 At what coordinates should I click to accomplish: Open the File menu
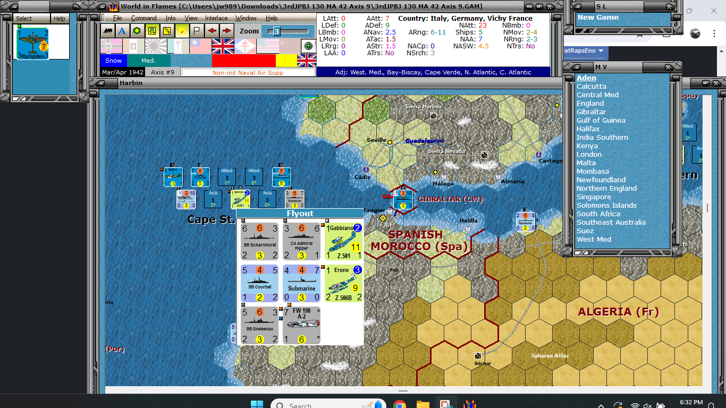click(117, 18)
